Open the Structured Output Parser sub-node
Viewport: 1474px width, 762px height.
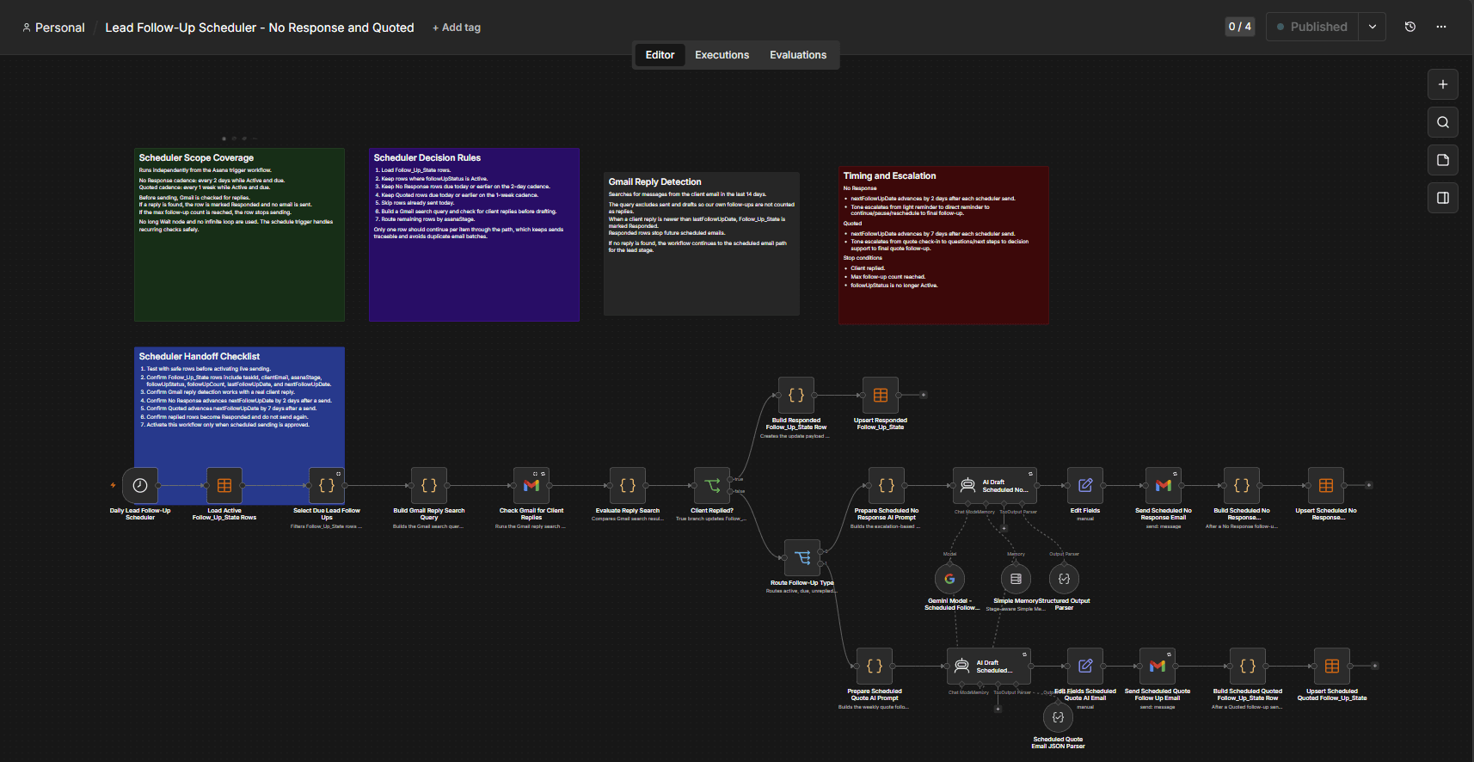[1064, 579]
